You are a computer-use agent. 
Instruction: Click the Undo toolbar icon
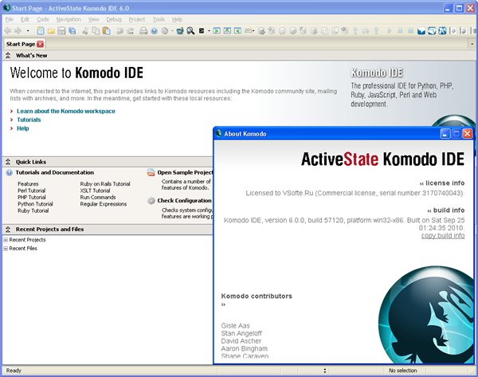(119, 31)
